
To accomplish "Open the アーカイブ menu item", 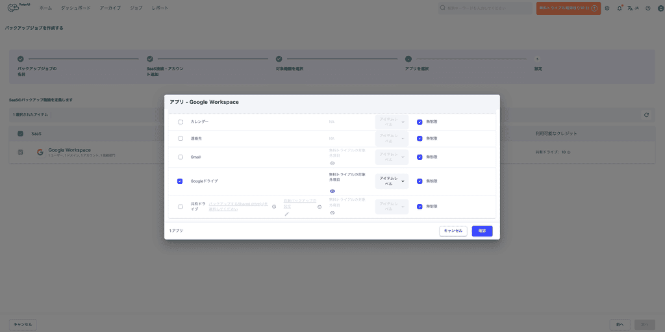I will (x=110, y=8).
